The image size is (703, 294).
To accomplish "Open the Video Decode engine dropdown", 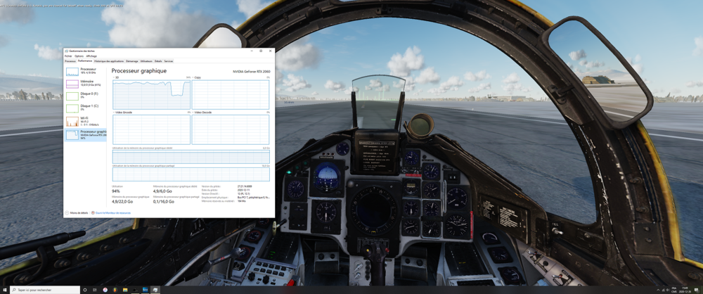I will tap(202, 112).
